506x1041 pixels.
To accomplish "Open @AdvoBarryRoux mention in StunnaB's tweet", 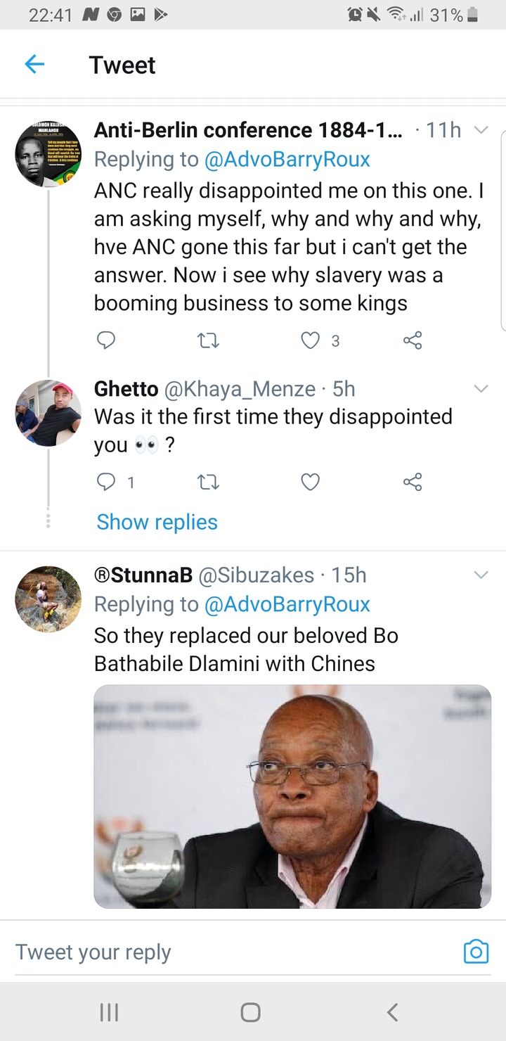I will coord(287,604).
